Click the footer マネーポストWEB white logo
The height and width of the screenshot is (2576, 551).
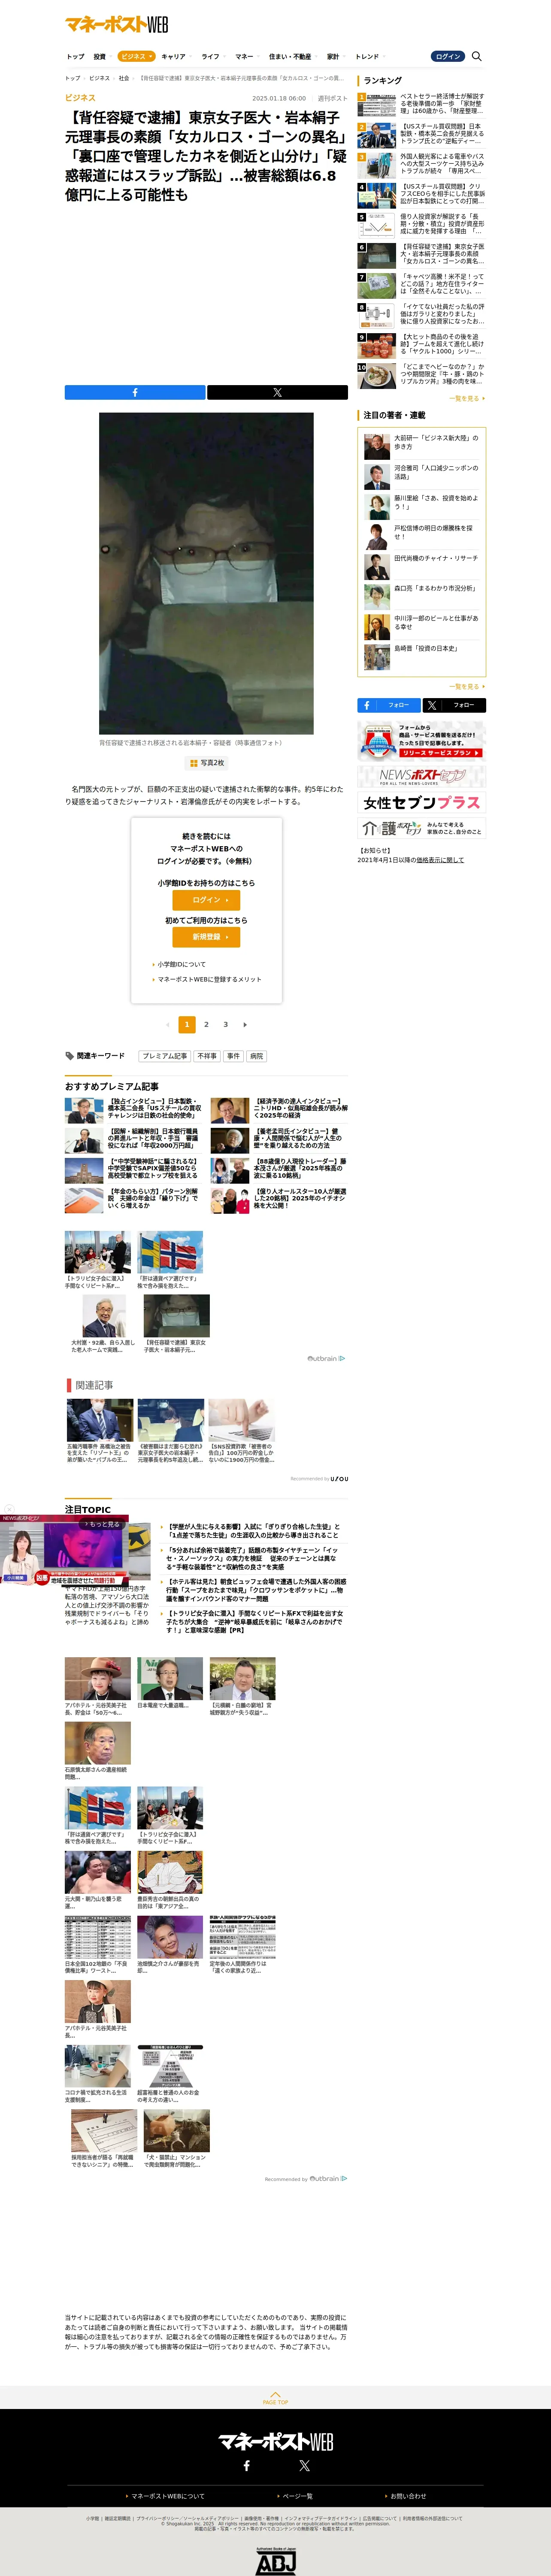[x=276, y=2441]
